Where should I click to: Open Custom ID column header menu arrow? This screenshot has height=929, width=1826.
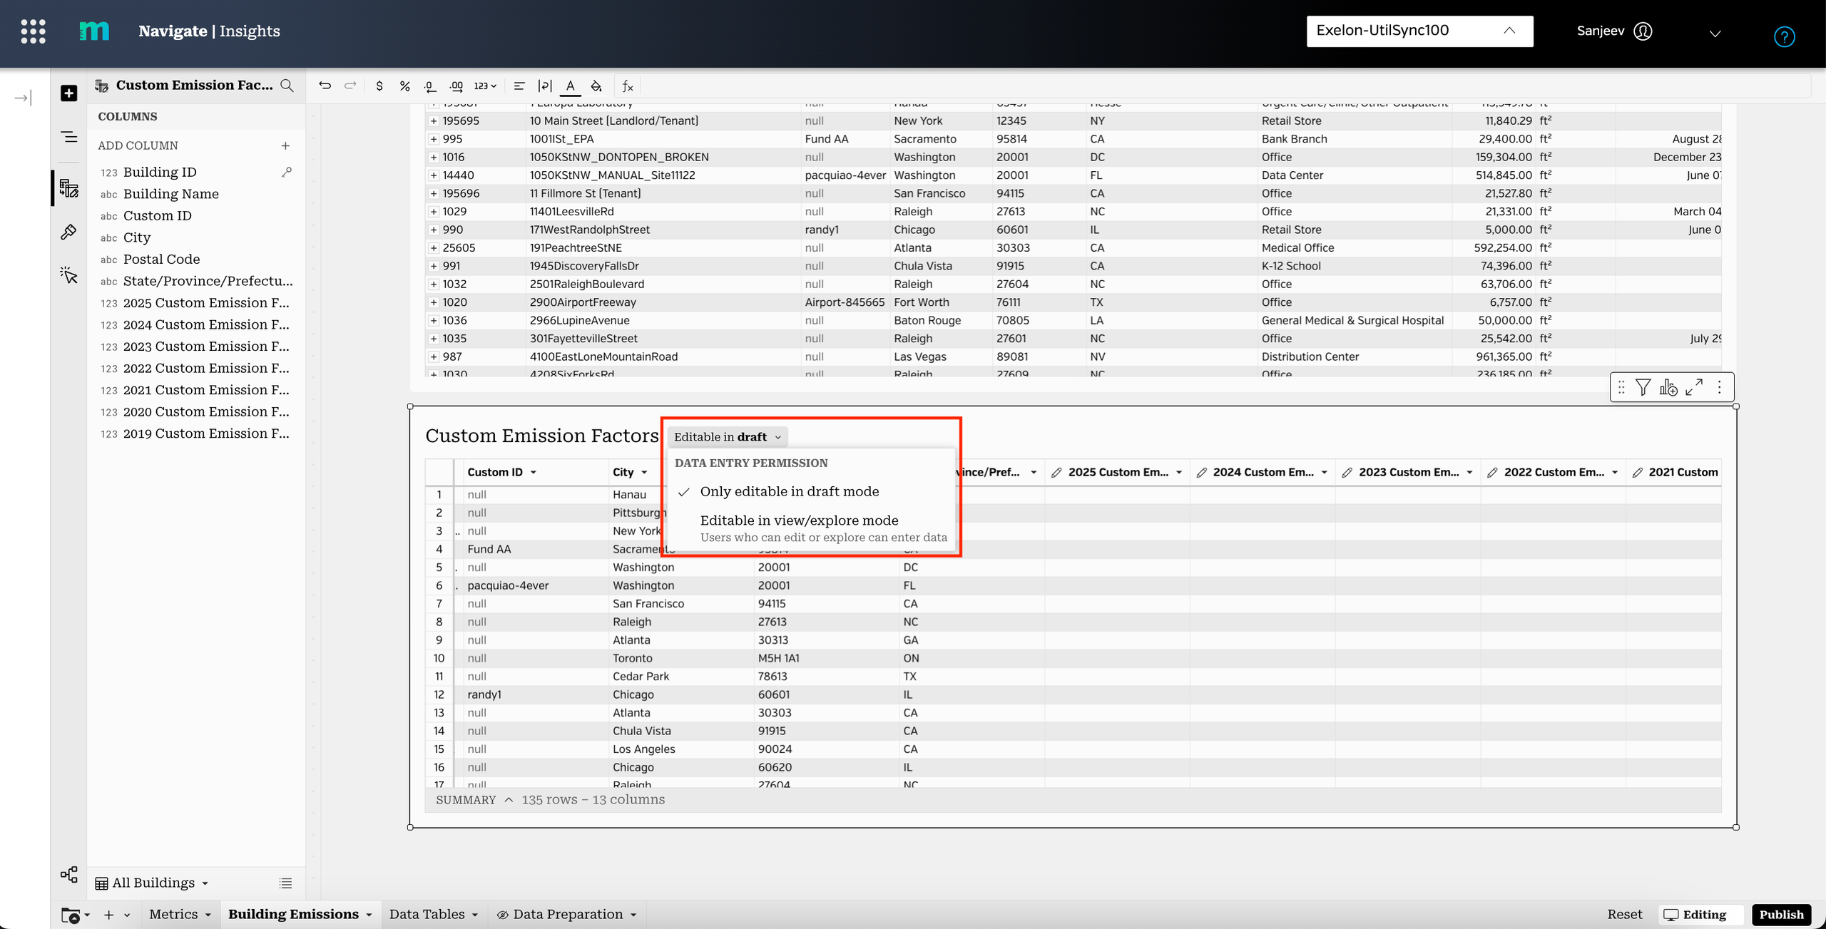[x=534, y=473]
